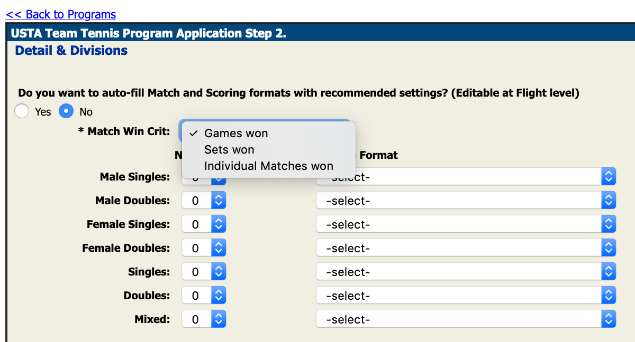Open the Female Singles number dropdown
This screenshot has width=635, height=342.
pyautogui.click(x=204, y=224)
